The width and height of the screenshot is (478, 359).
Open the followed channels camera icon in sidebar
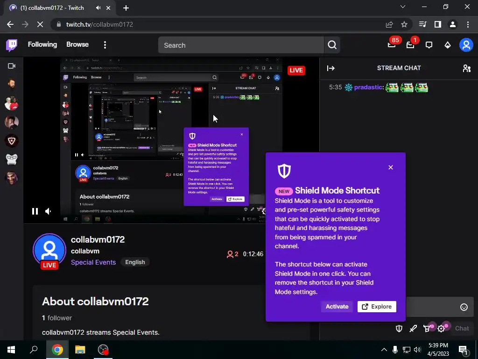pyautogui.click(x=12, y=66)
